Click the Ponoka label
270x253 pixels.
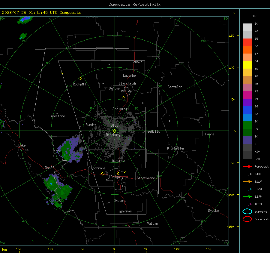click(137, 62)
